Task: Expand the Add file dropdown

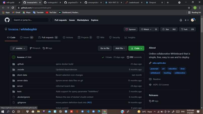Action: [120, 48]
